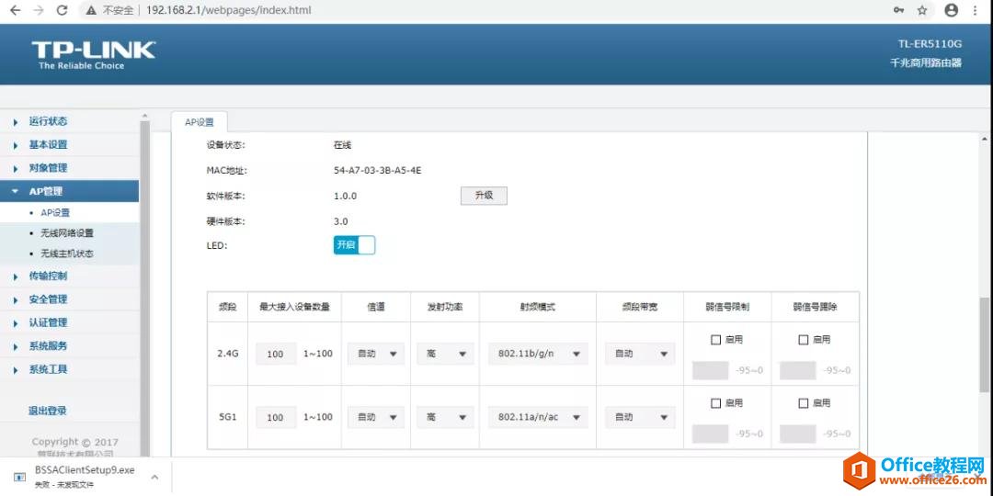Screen dimensions: 993x496
Task: Click 5G1 弱信号踢除 value field
Action: click(x=798, y=434)
